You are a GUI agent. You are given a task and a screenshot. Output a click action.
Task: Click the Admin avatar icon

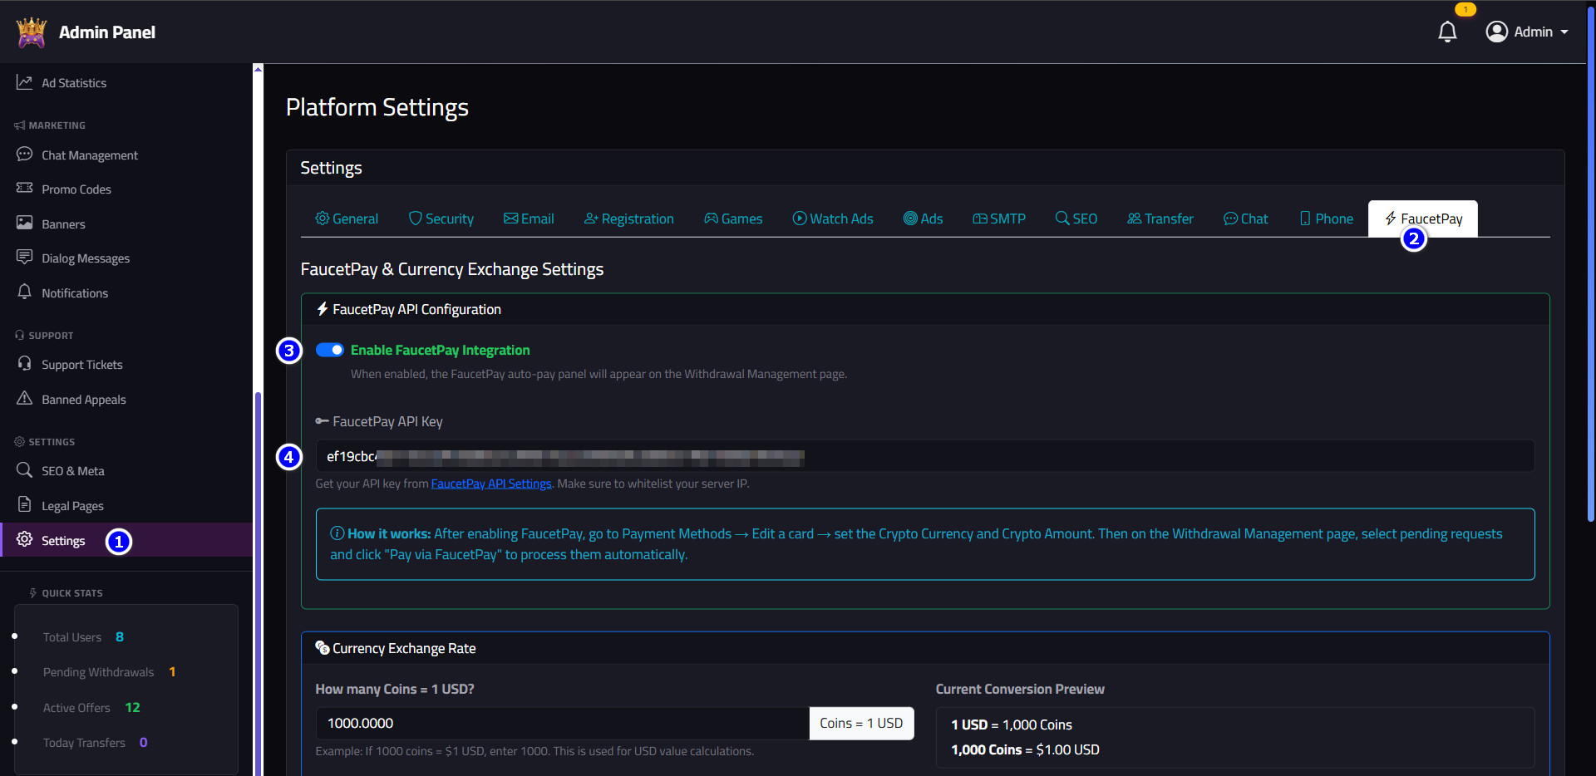pyautogui.click(x=1496, y=32)
